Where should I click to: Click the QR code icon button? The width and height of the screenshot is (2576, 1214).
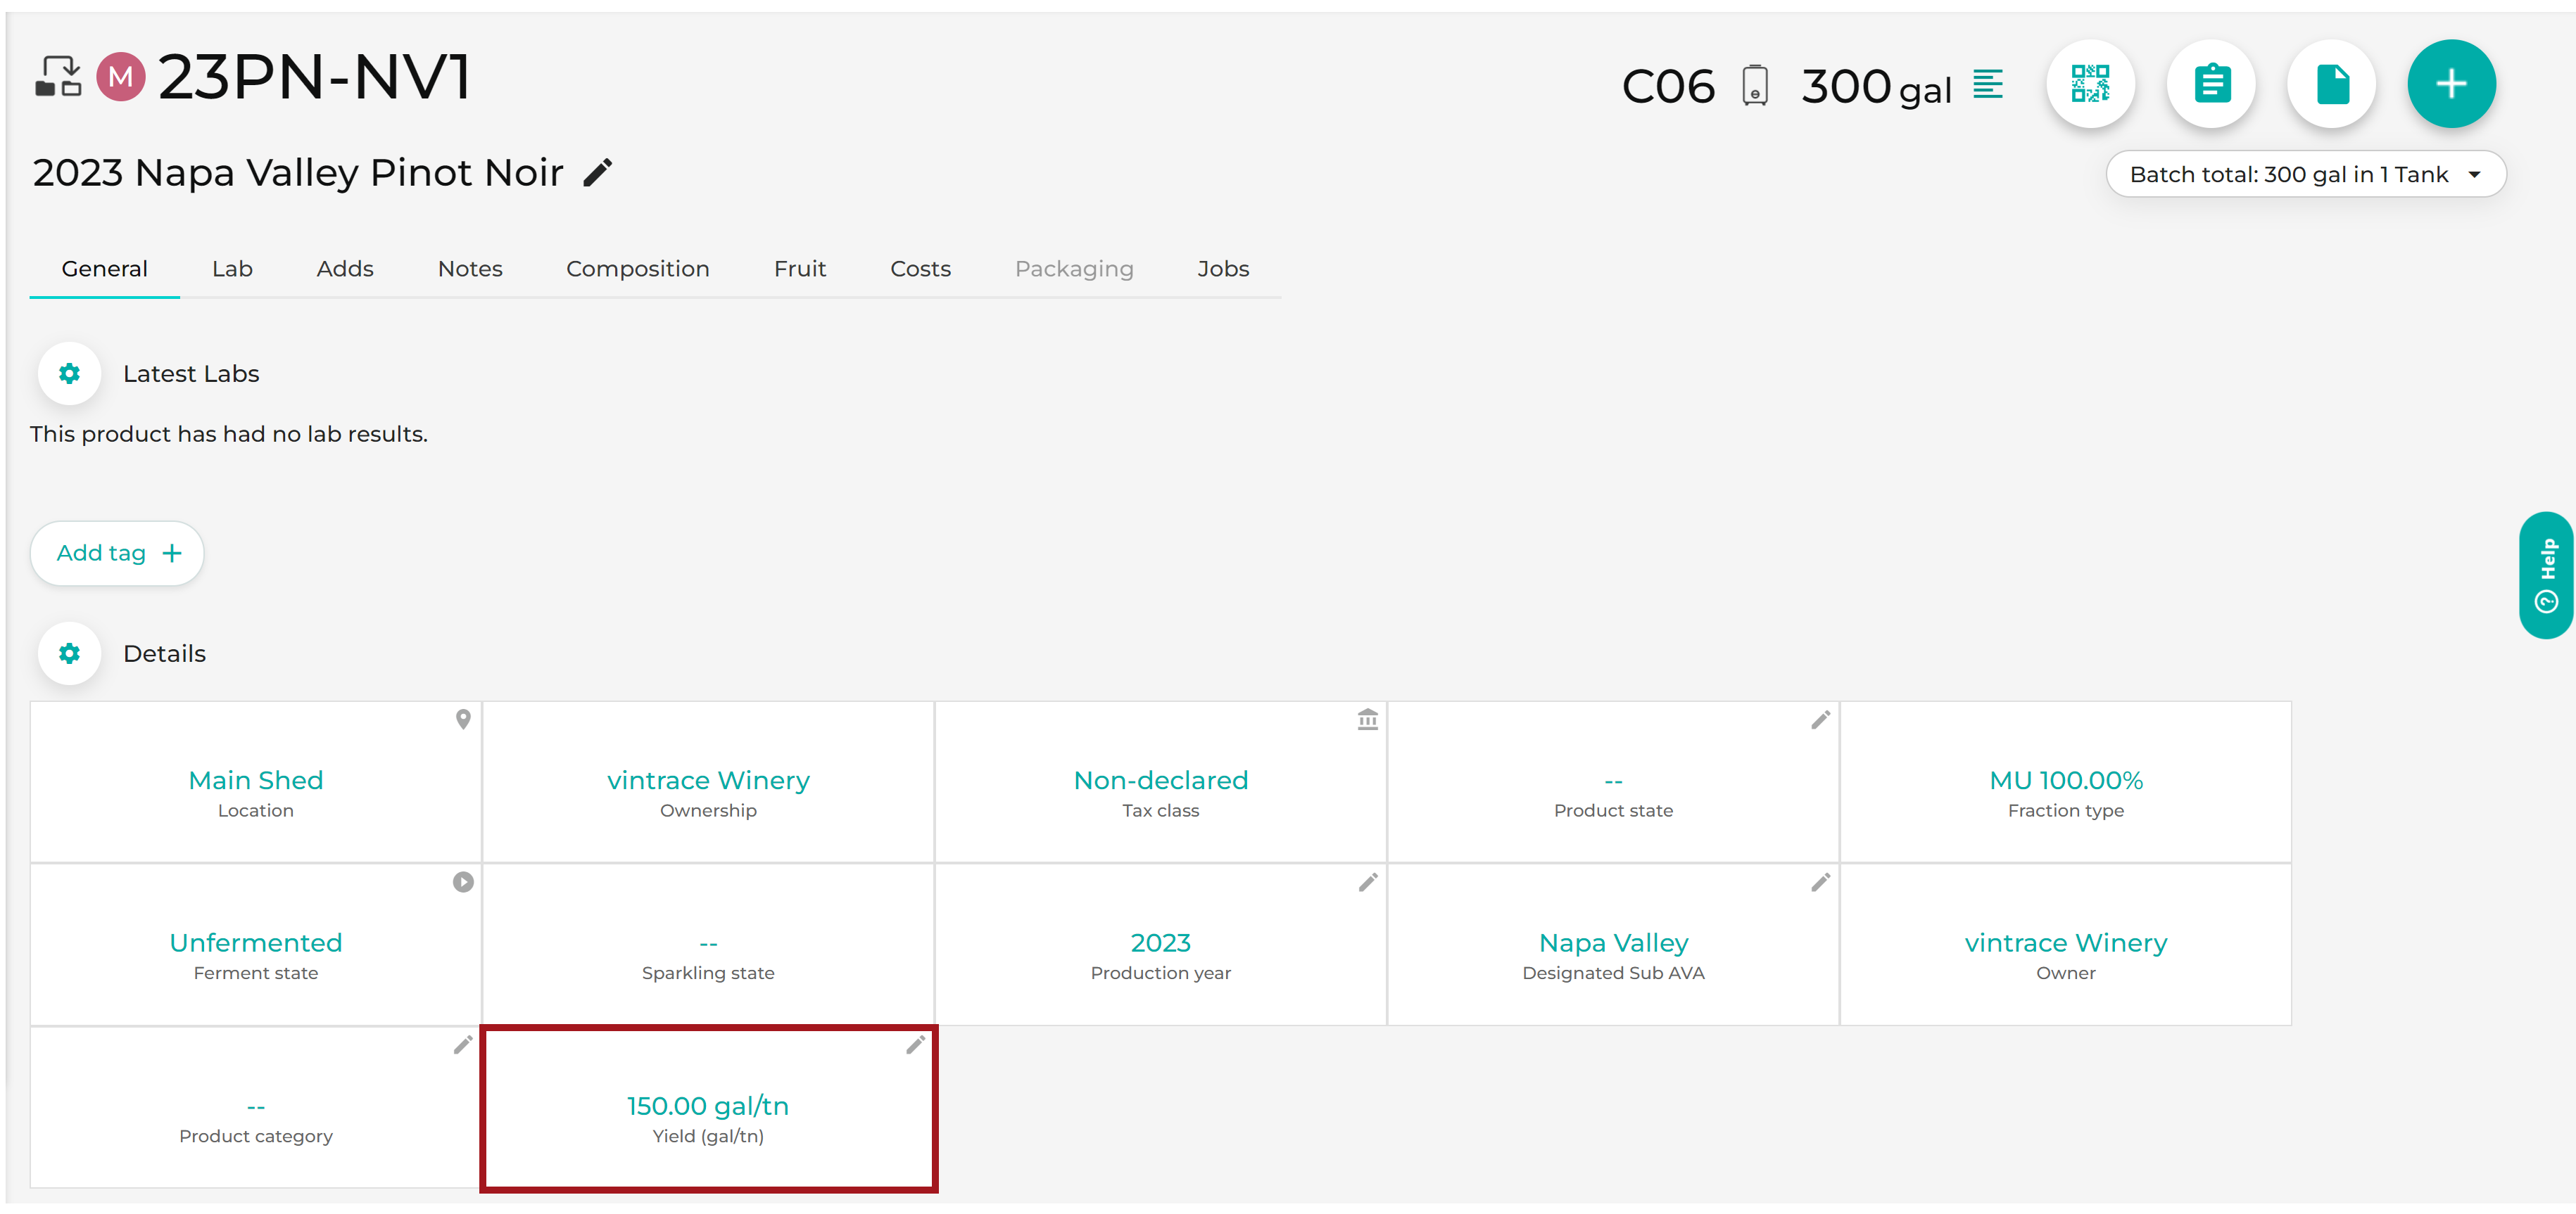coord(2090,84)
